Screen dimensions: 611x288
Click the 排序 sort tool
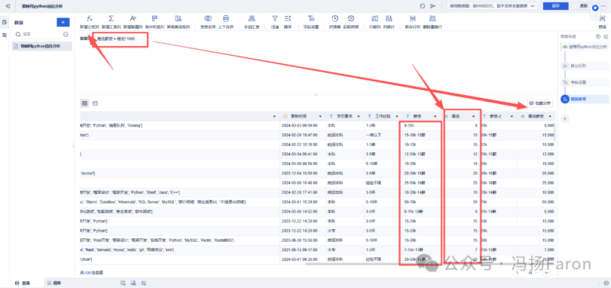[x=288, y=22]
